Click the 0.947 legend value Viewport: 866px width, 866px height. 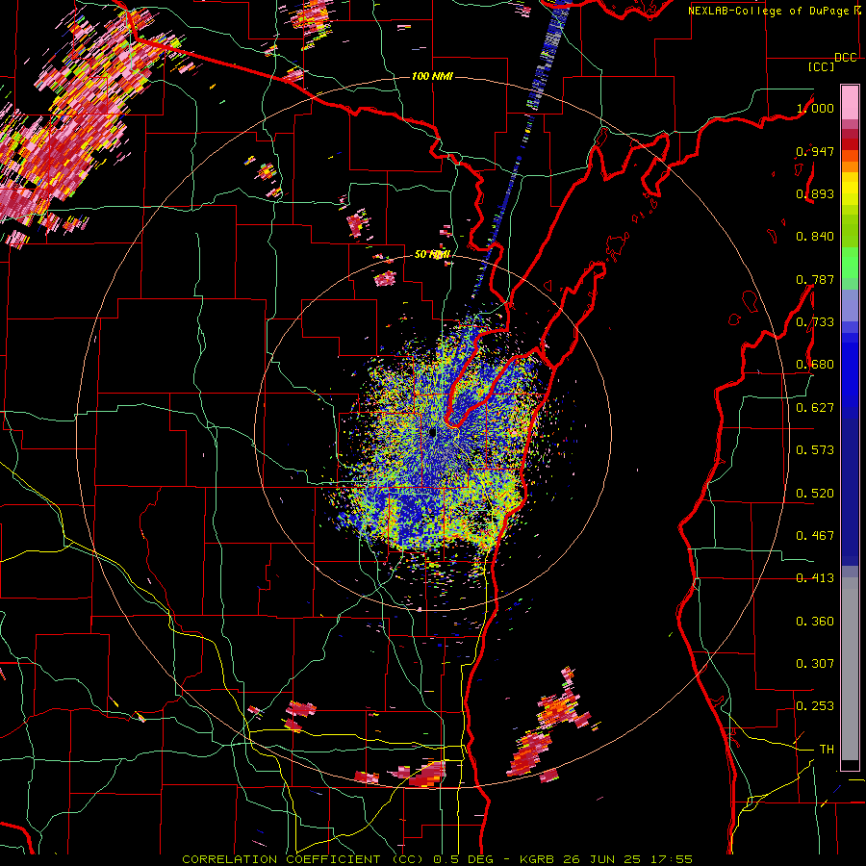click(x=815, y=151)
